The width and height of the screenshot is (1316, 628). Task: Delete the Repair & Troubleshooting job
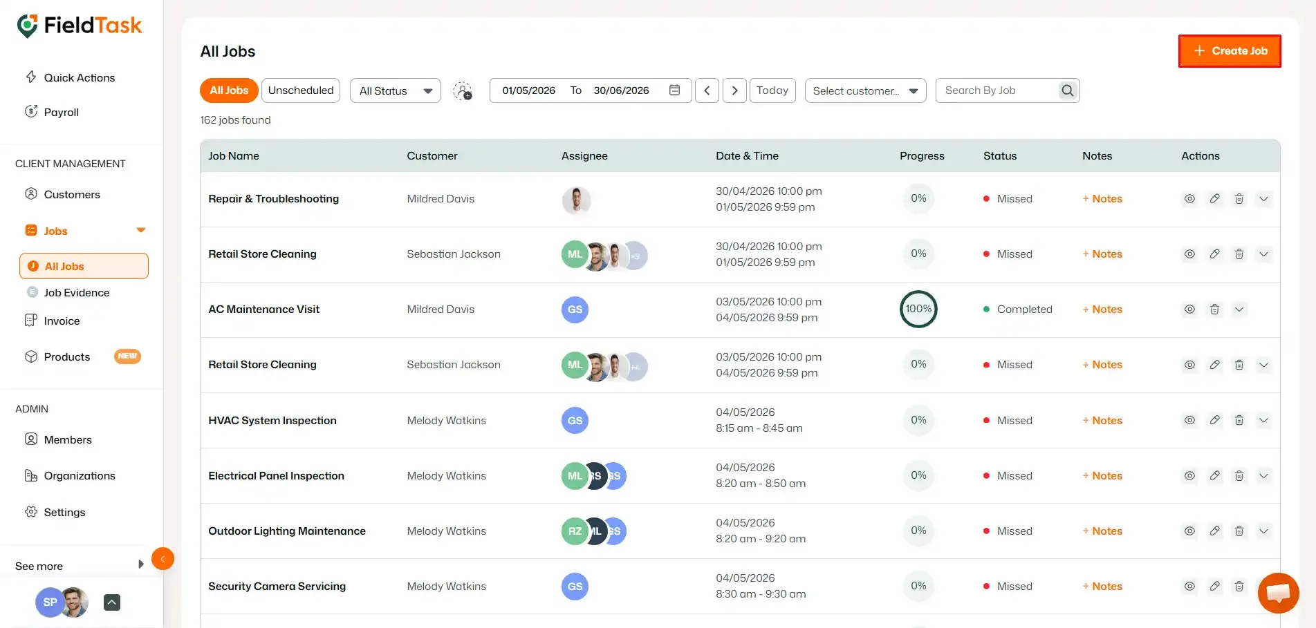[x=1239, y=199]
